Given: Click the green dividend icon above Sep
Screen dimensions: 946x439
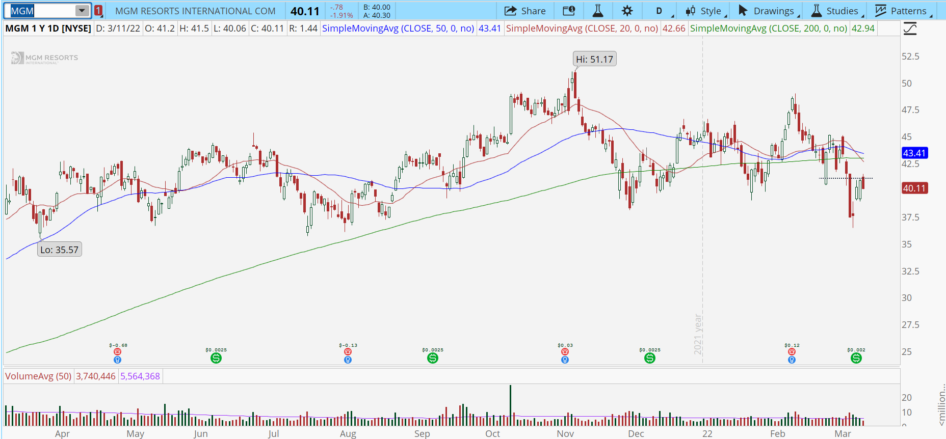Looking at the screenshot, I should point(433,358).
